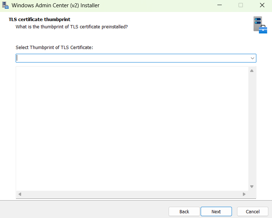Click inside the empty certificate details box
272x218 pixels.
132,129
